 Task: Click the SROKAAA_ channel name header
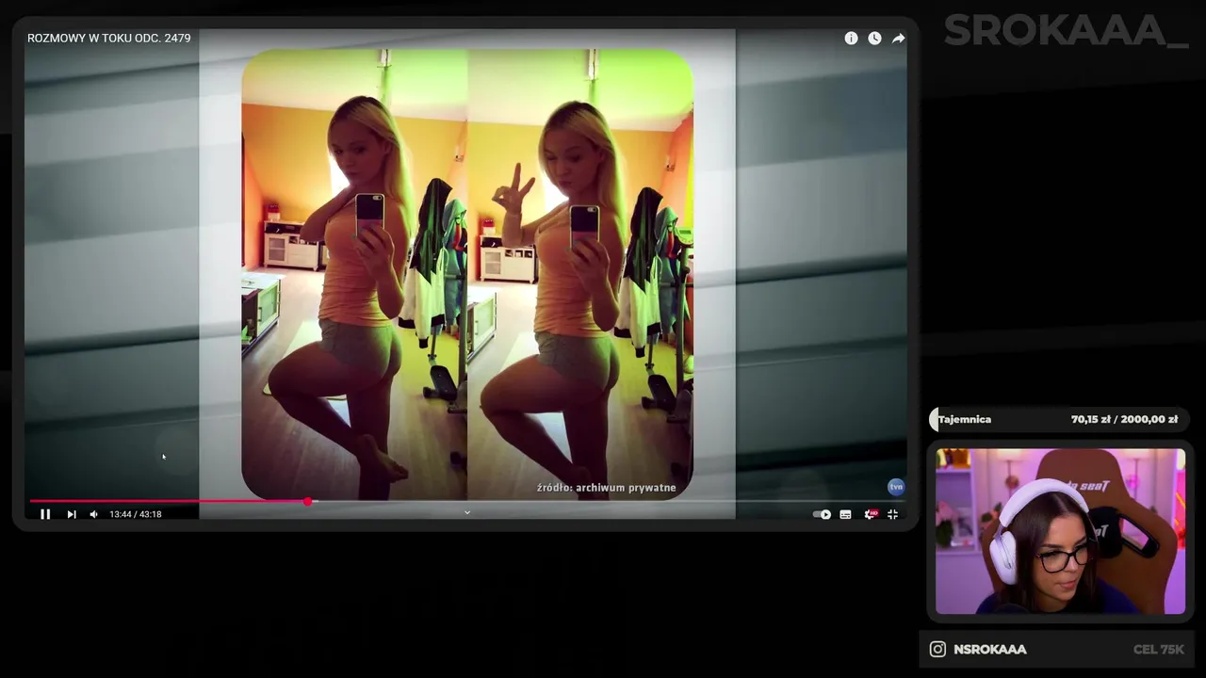pos(1066,31)
